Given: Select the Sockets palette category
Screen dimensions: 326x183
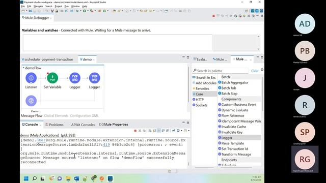Looking at the screenshot, I should (x=200, y=105).
